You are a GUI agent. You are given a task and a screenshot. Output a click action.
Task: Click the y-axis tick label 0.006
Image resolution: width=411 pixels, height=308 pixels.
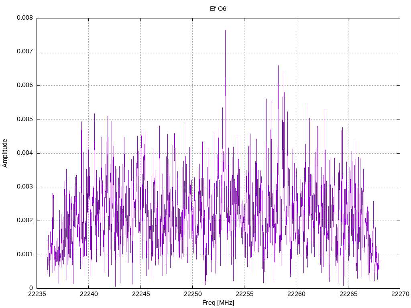pos(25,85)
